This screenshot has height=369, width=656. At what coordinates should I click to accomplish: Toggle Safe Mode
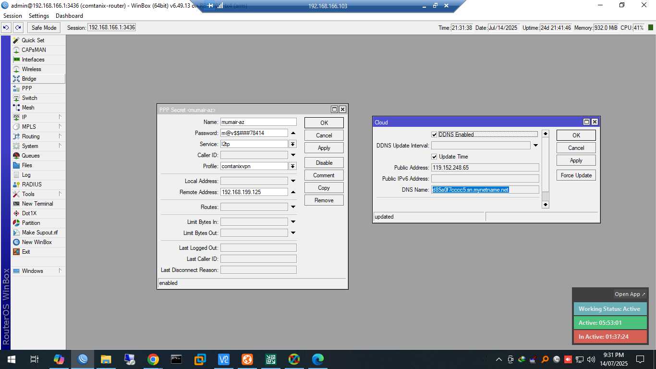pyautogui.click(x=44, y=28)
